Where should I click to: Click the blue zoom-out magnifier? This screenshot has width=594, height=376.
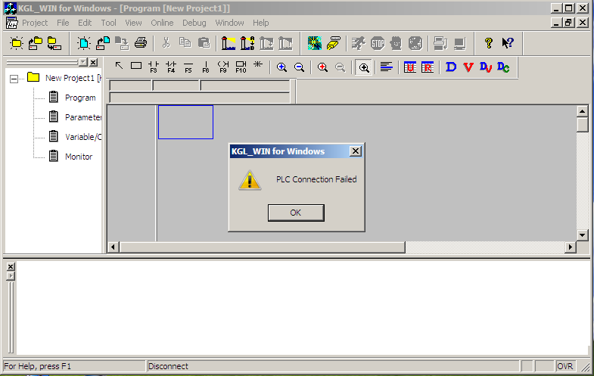tap(300, 67)
